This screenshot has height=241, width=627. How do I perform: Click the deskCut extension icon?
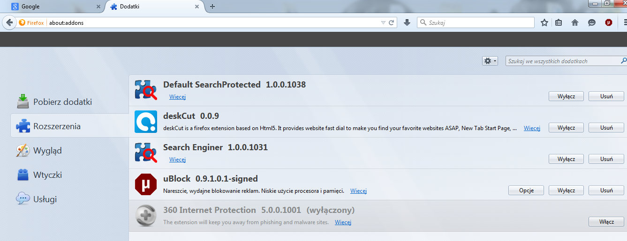(146, 122)
